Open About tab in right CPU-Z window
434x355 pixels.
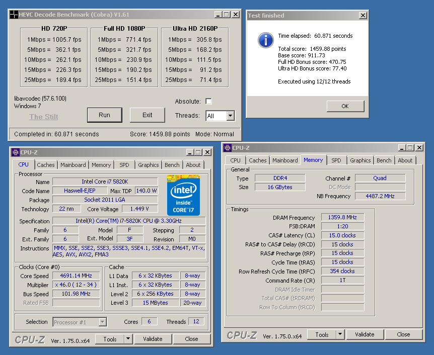405,160
